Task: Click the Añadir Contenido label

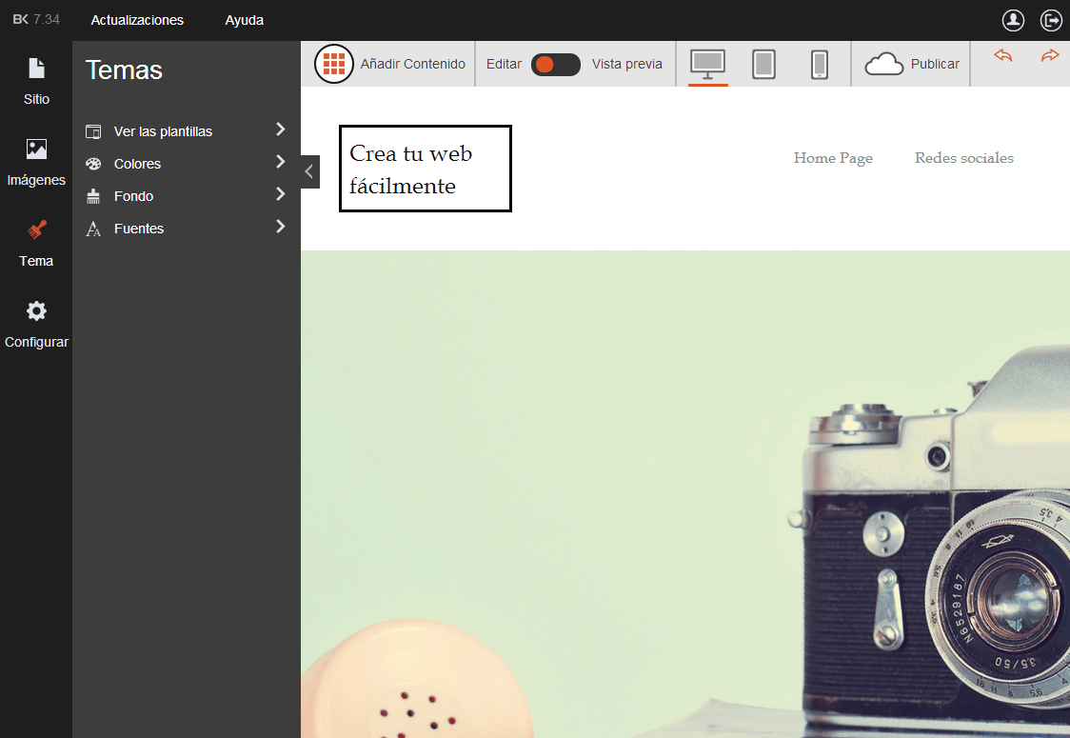Action: click(413, 64)
